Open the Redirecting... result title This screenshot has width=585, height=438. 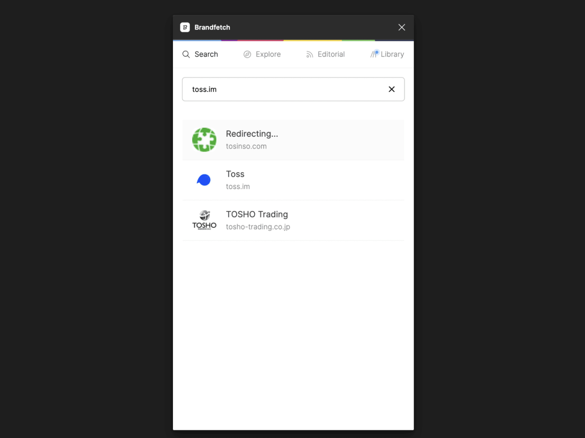pyautogui.click(x=252, y=134)
